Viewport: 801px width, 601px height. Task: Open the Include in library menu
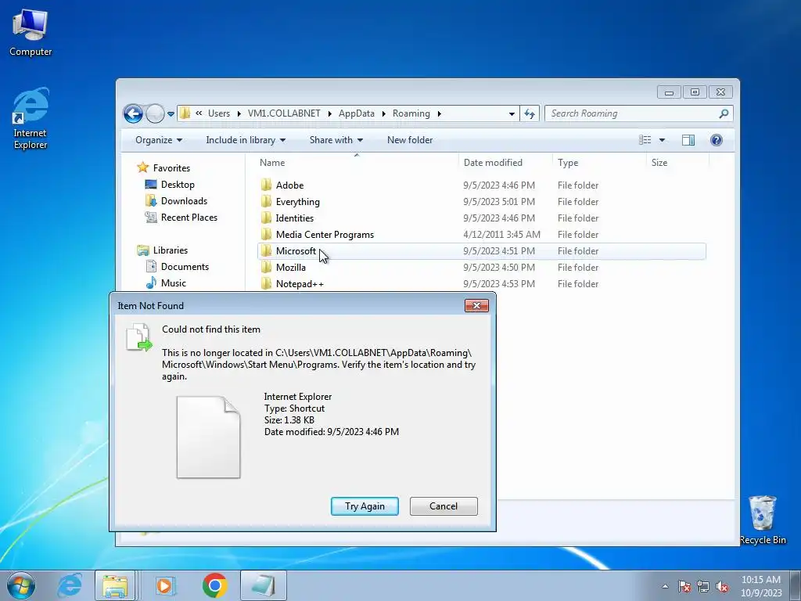pyautogui.click(x=246, y=140)
